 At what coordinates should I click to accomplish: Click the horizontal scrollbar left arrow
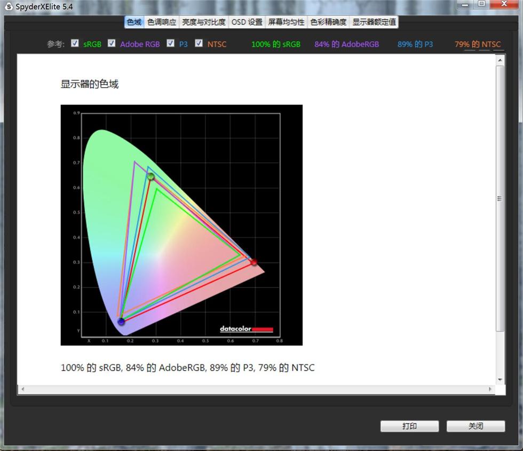click(22, 389)
